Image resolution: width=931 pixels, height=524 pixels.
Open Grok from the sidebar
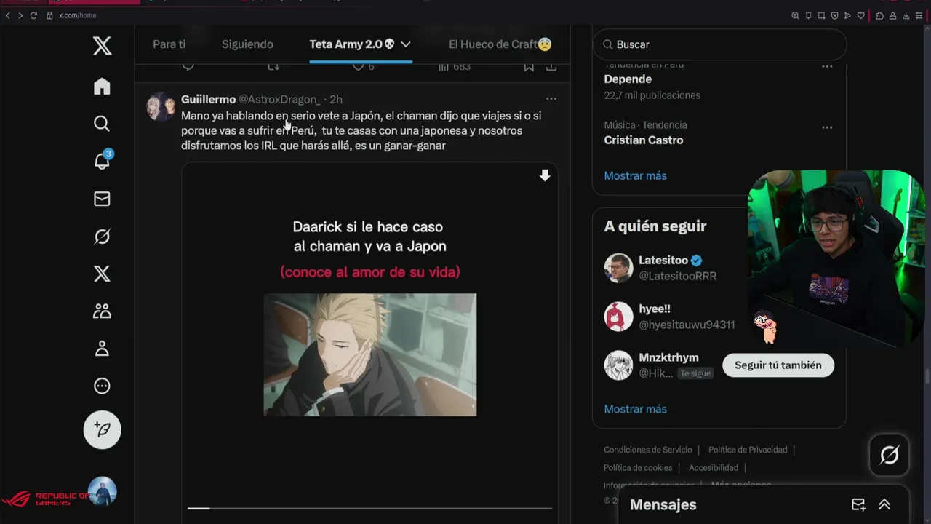point(102,236)
